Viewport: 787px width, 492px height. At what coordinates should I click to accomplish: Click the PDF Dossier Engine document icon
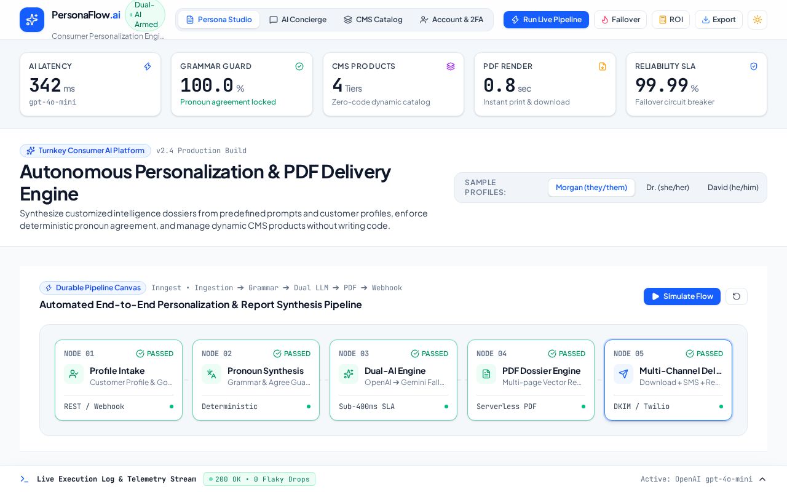tap(486, 374)
